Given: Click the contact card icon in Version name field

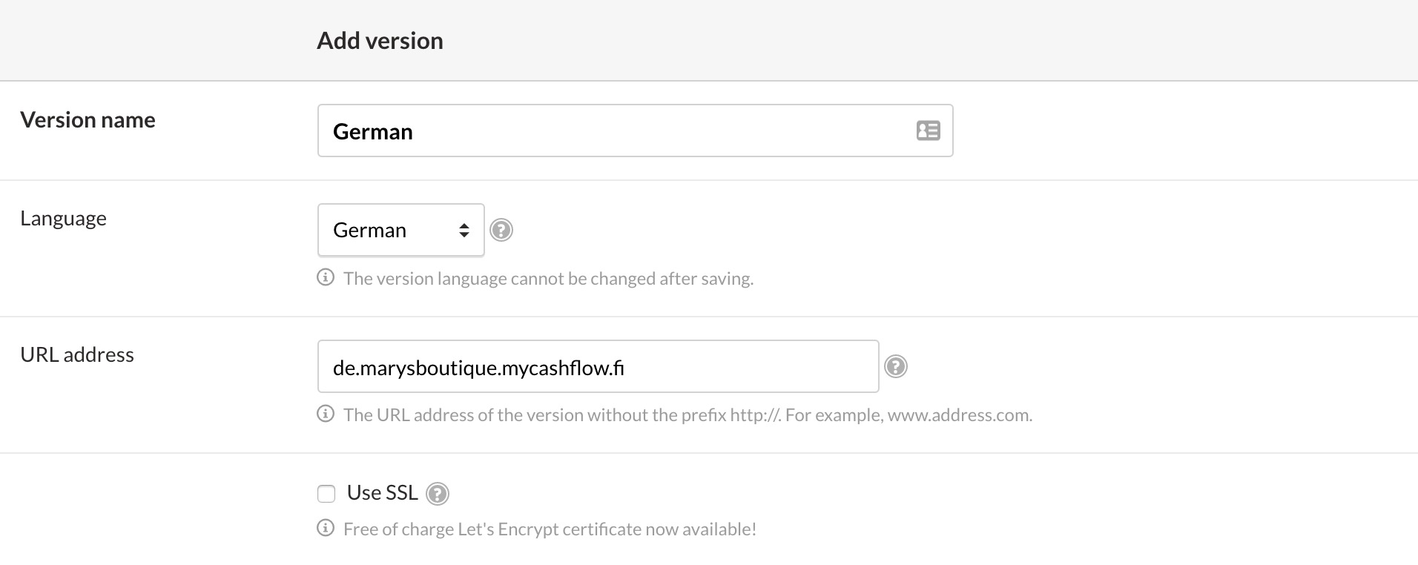Looking at the screenshot, I should coord(928,130).
